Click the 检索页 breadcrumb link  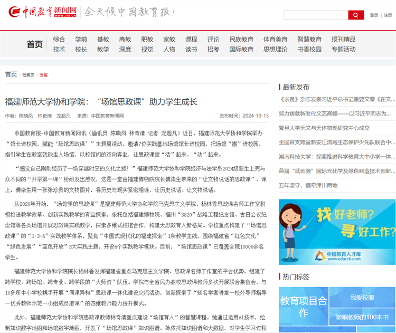coord(29,75)
